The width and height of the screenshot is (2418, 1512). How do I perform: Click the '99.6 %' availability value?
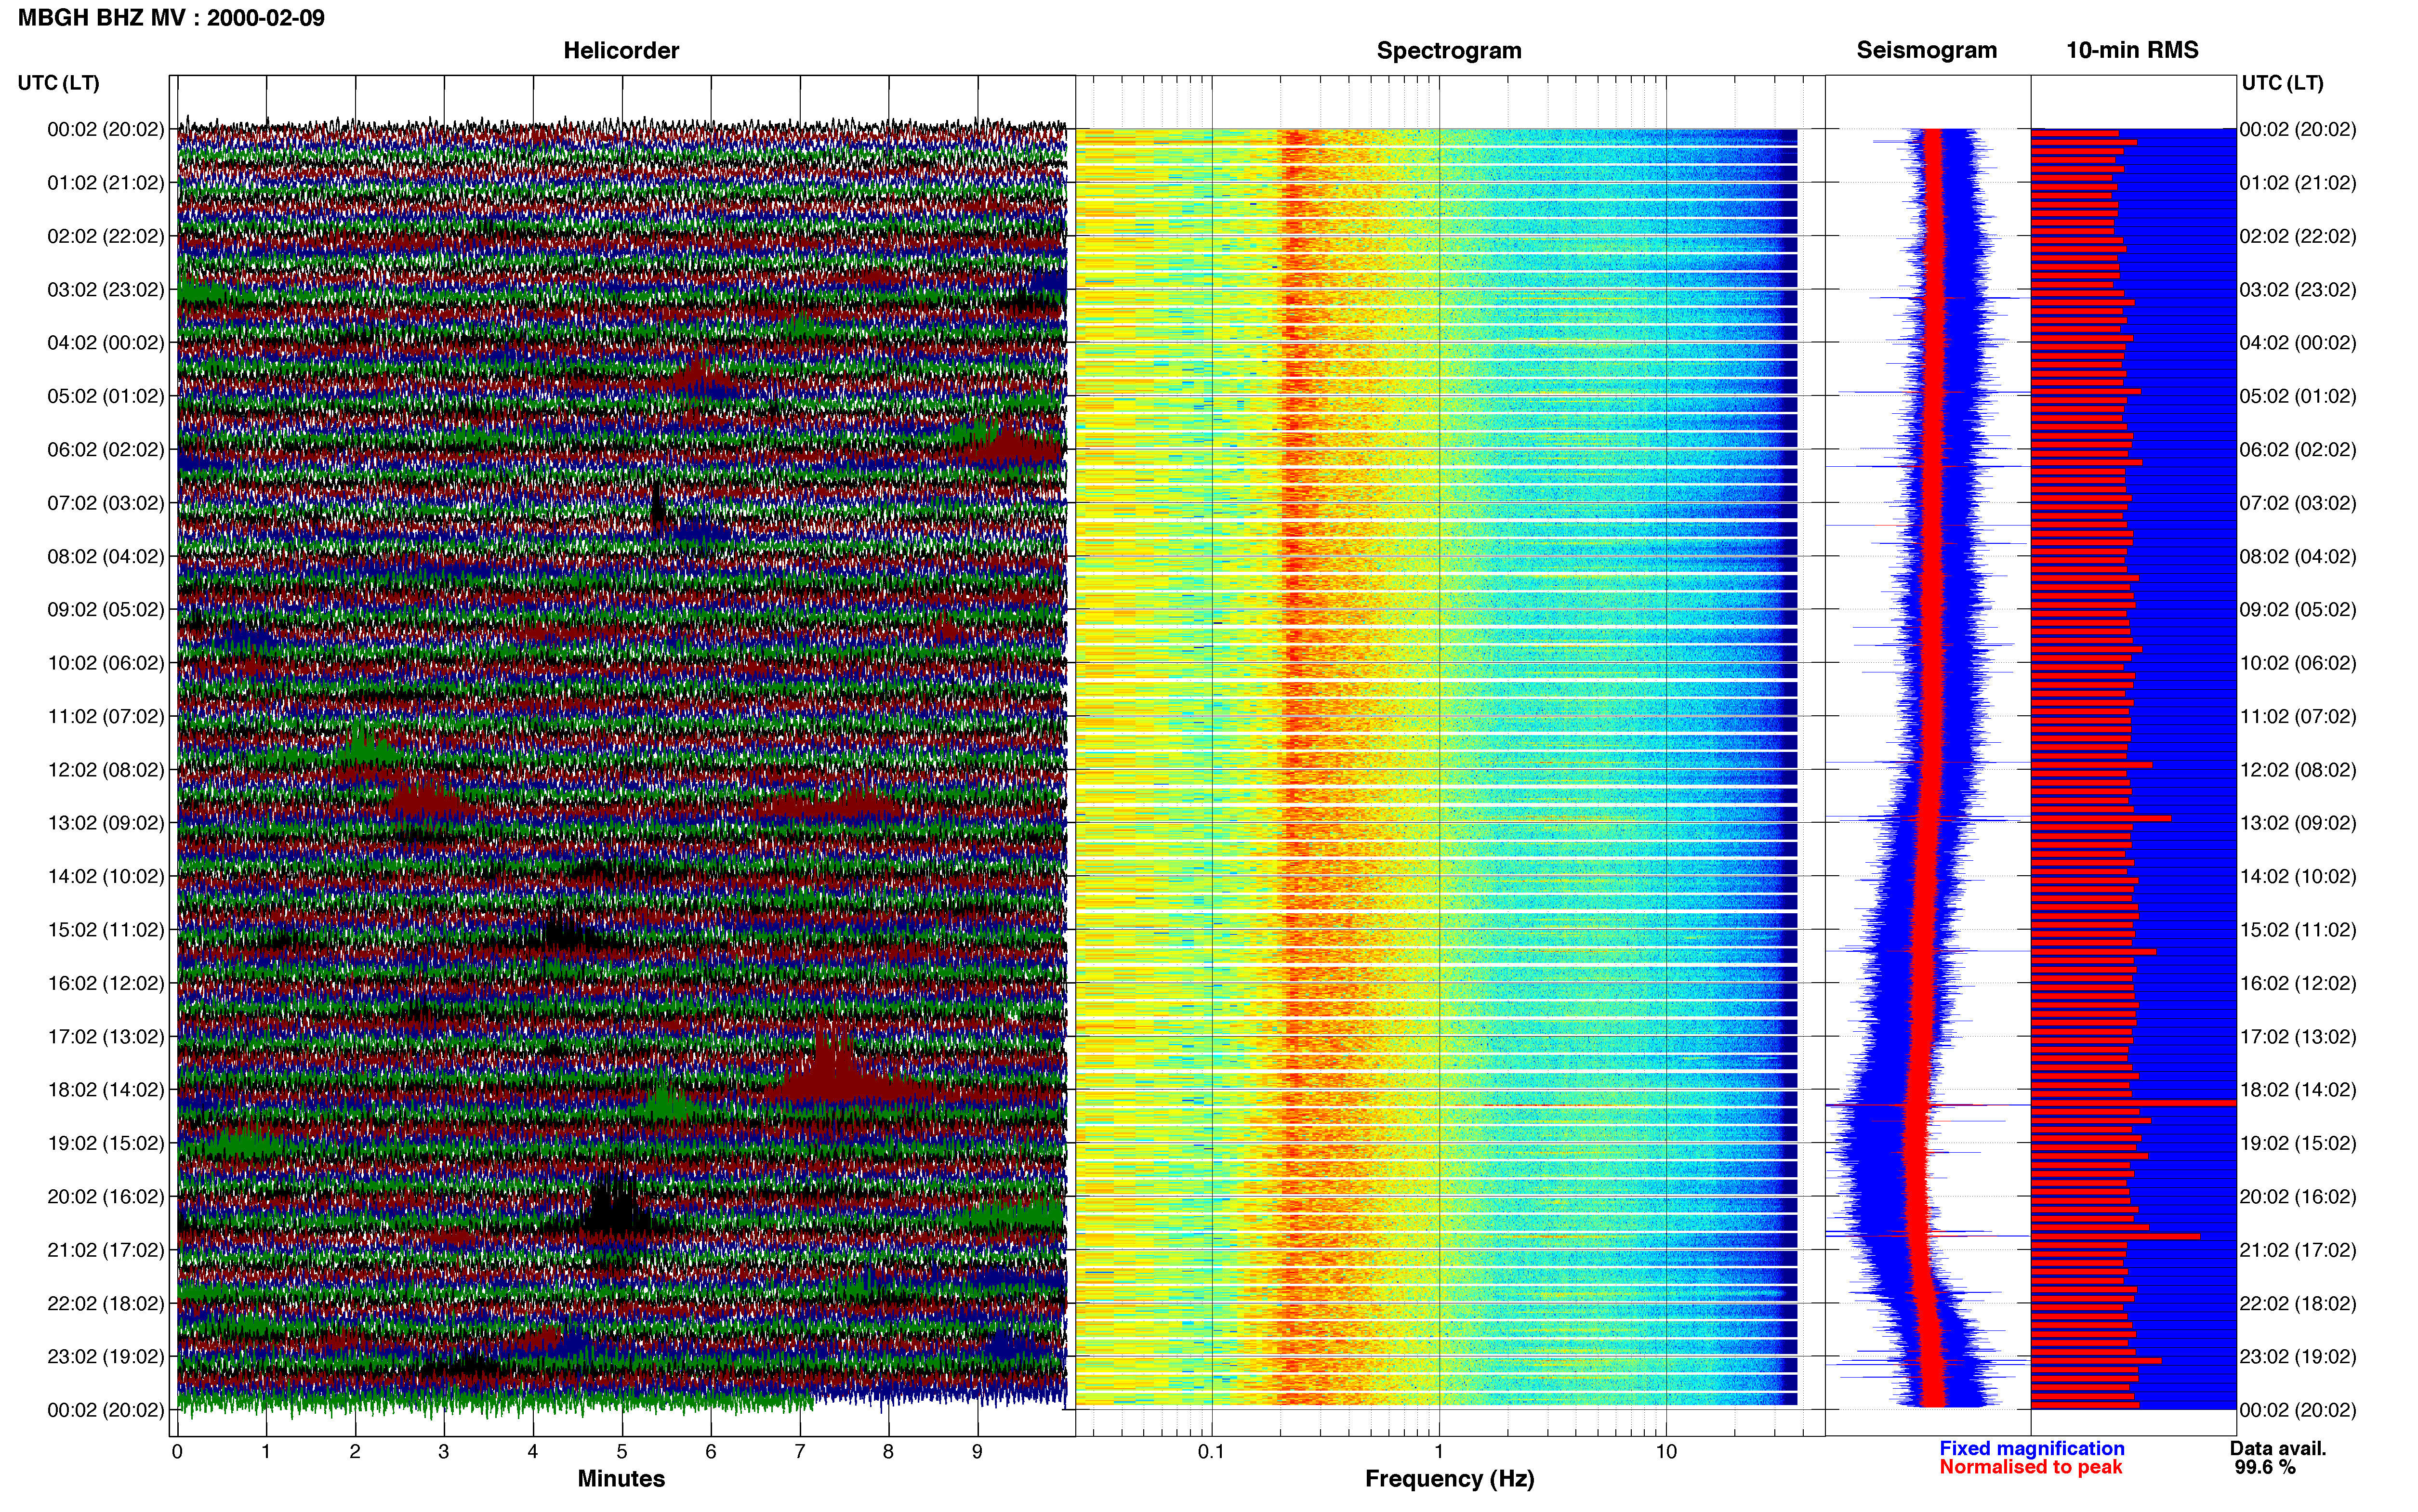click(x=2265, y=1467)
